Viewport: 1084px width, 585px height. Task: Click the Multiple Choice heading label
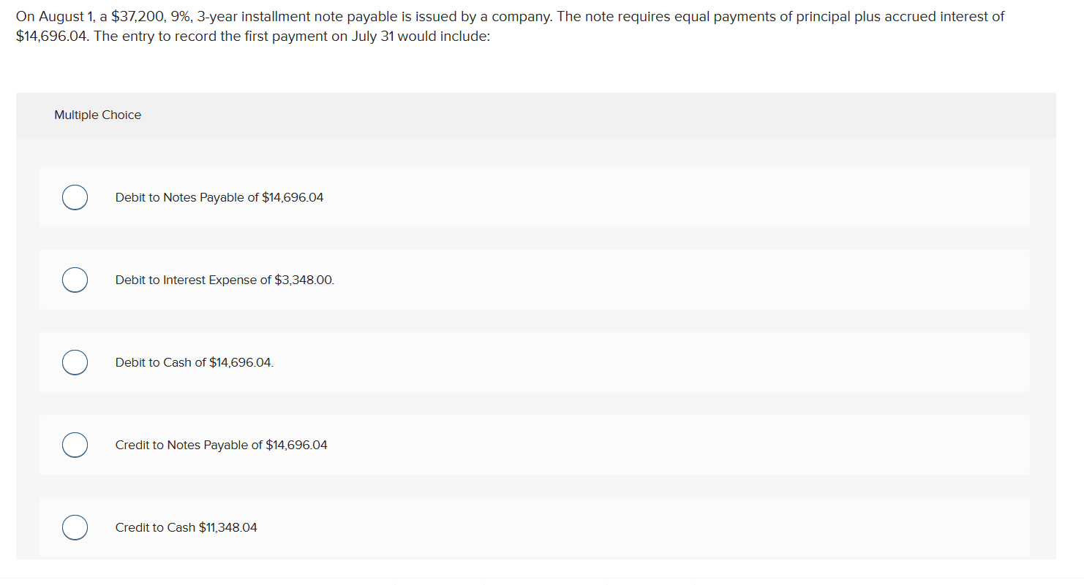(x=98, y=115)
